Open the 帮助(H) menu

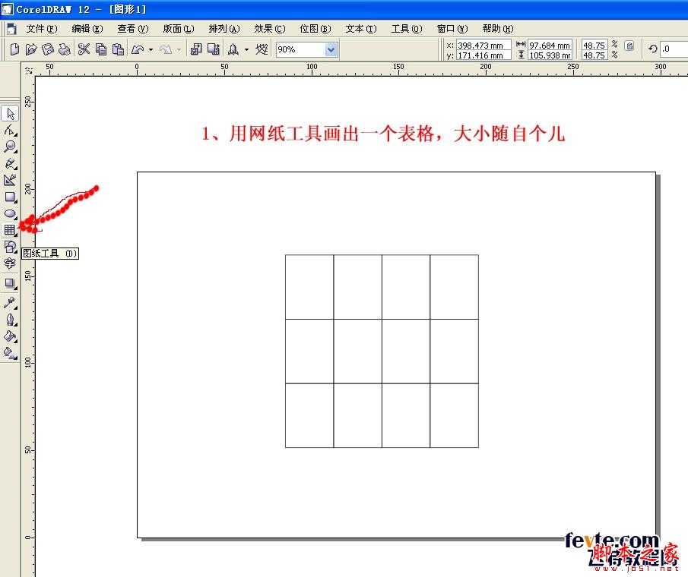tap(498, 29)
